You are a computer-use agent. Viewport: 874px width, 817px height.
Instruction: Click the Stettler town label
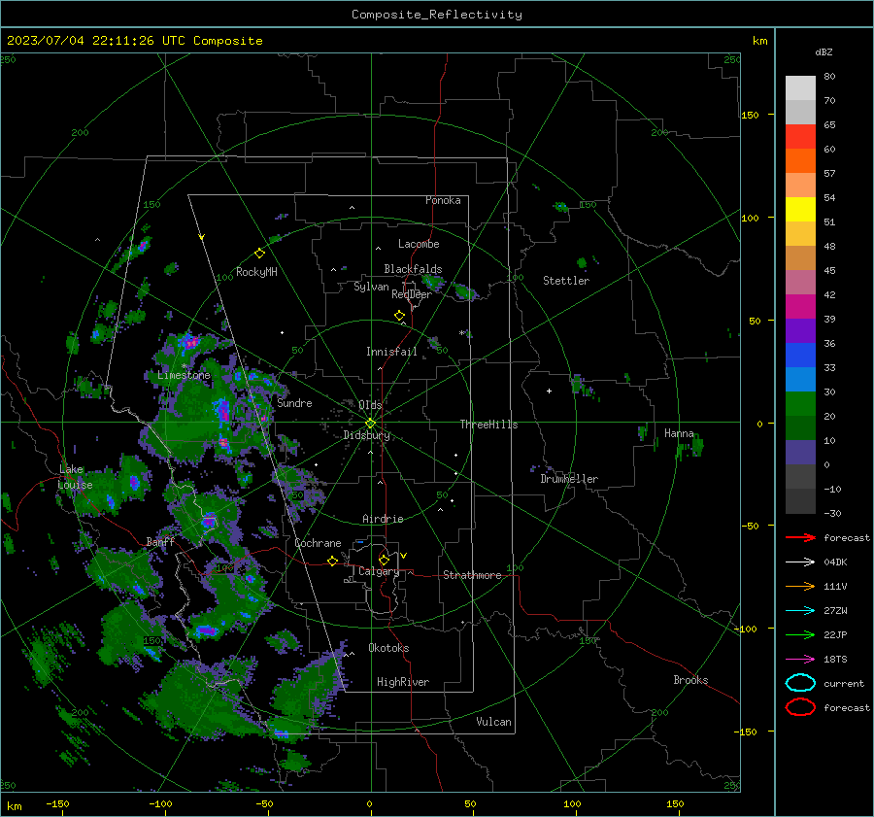click(x=566, y=281)
